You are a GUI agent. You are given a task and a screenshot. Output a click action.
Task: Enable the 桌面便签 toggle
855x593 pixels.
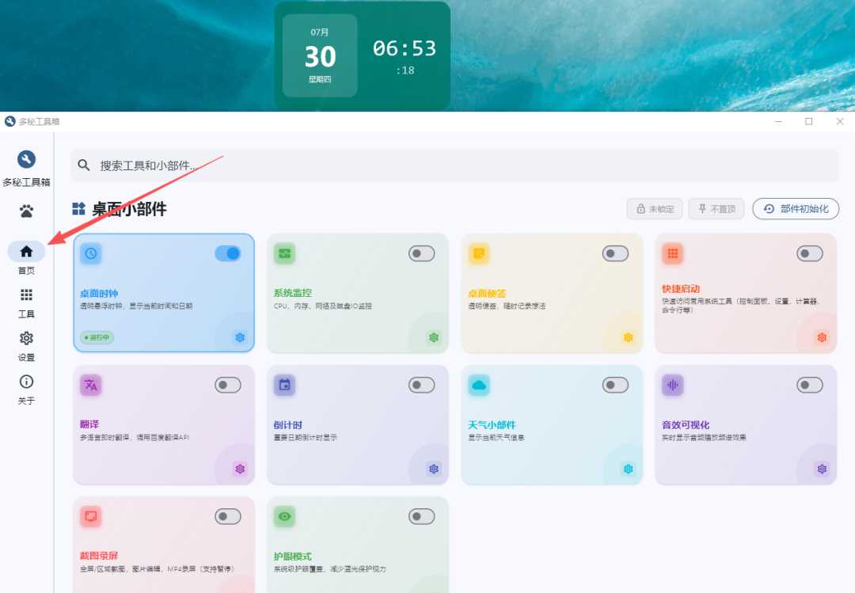click(616, 253)
